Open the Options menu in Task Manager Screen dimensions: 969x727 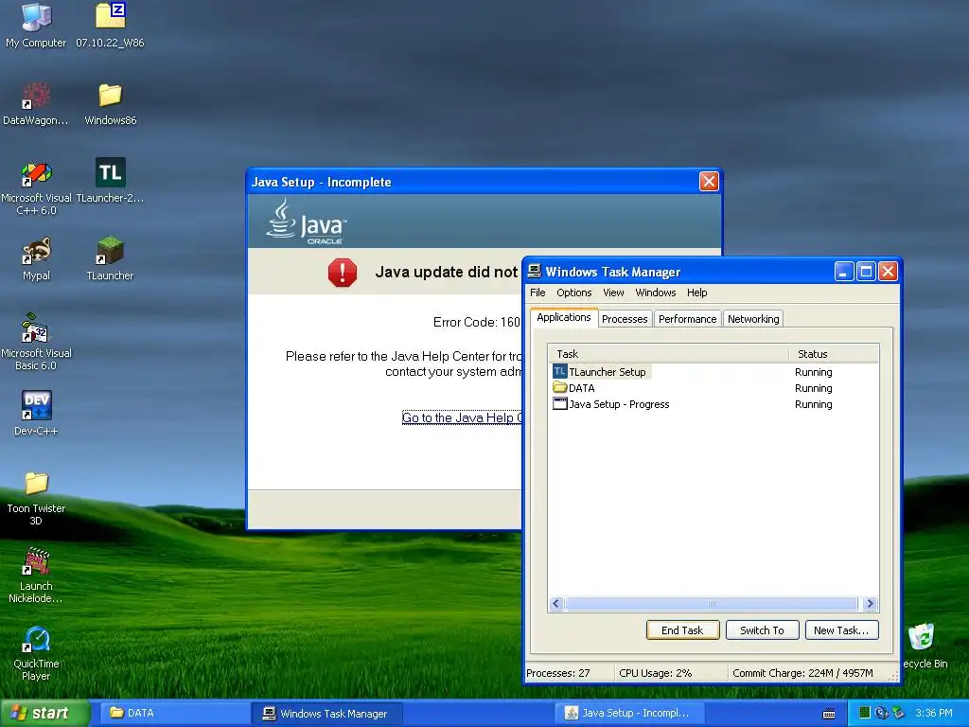(x=574, y=293)
